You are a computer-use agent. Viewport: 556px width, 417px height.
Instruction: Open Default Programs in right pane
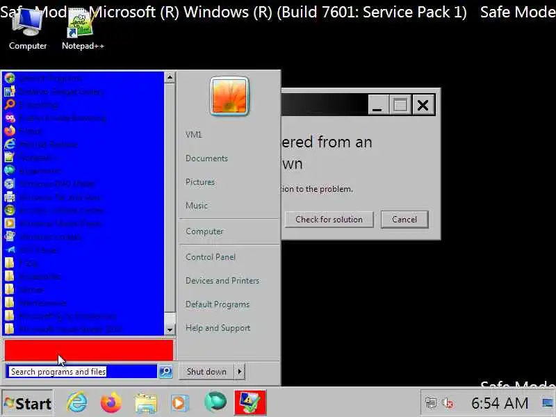click(x=218, y=304)
